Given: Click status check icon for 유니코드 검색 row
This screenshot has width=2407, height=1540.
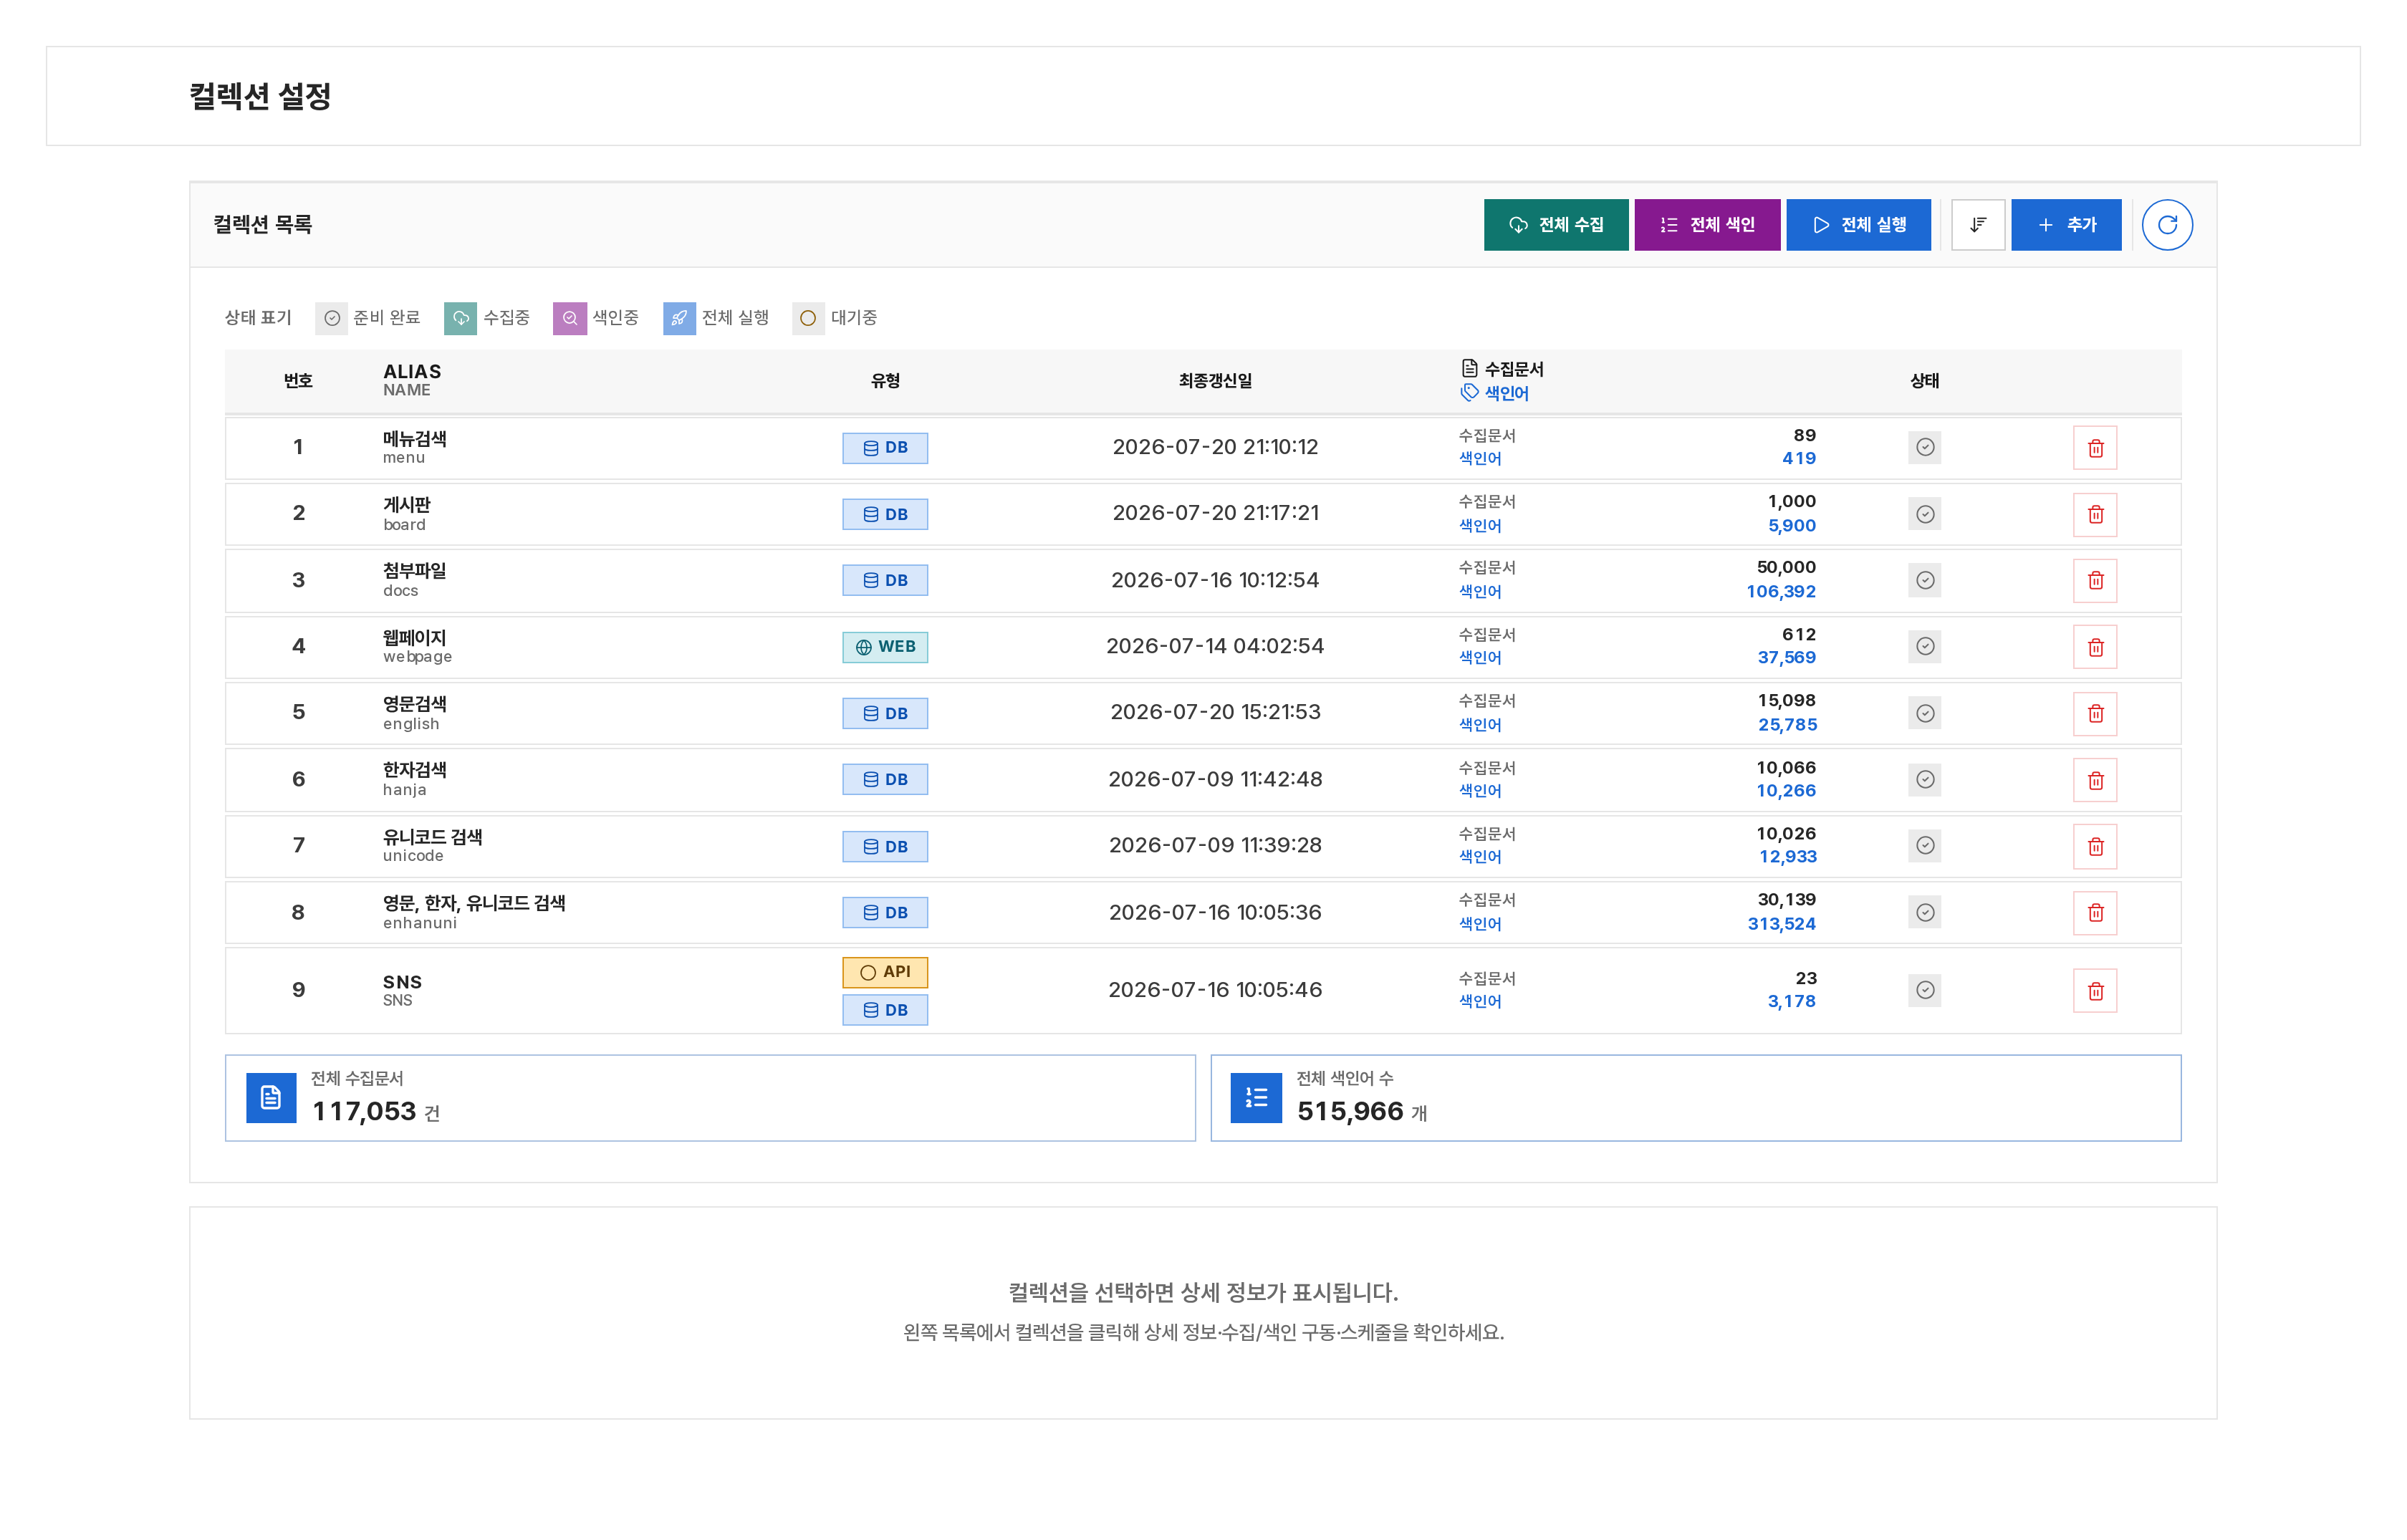Looking at the screenshot, I should pos(1924,845).
